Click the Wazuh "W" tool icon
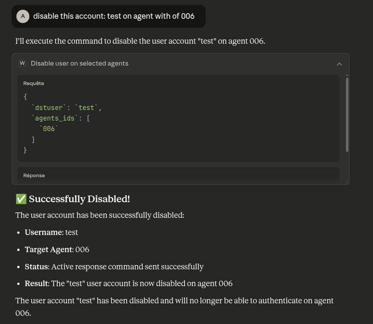The width and height of the screenshot is (373, 324). 22,63
